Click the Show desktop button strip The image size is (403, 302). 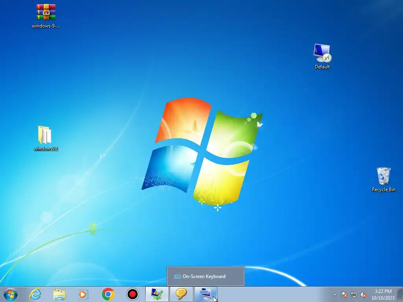click(400, 294)
